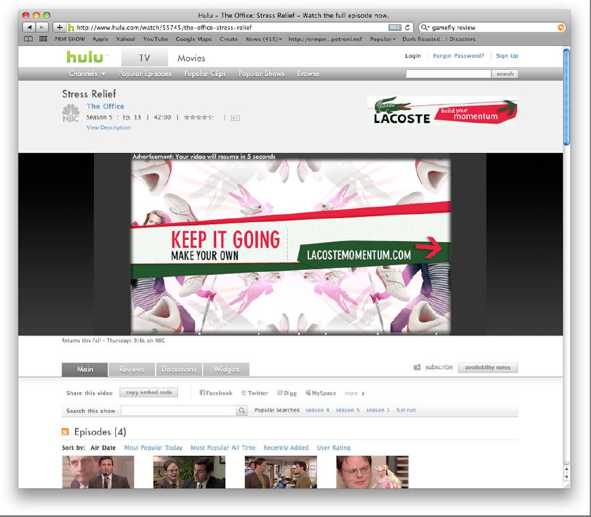
Task: Click the page vertical scrollbar thumb
Action: click(567, 97)
